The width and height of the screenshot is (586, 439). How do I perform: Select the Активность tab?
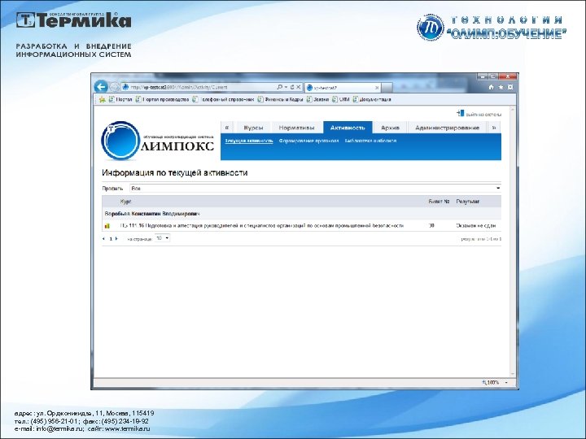pyautogui.click(x=348, y=128)
